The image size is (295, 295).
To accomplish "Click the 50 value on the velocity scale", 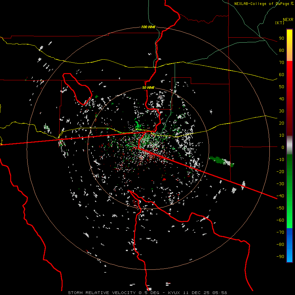I will click(x=282, y=87).
